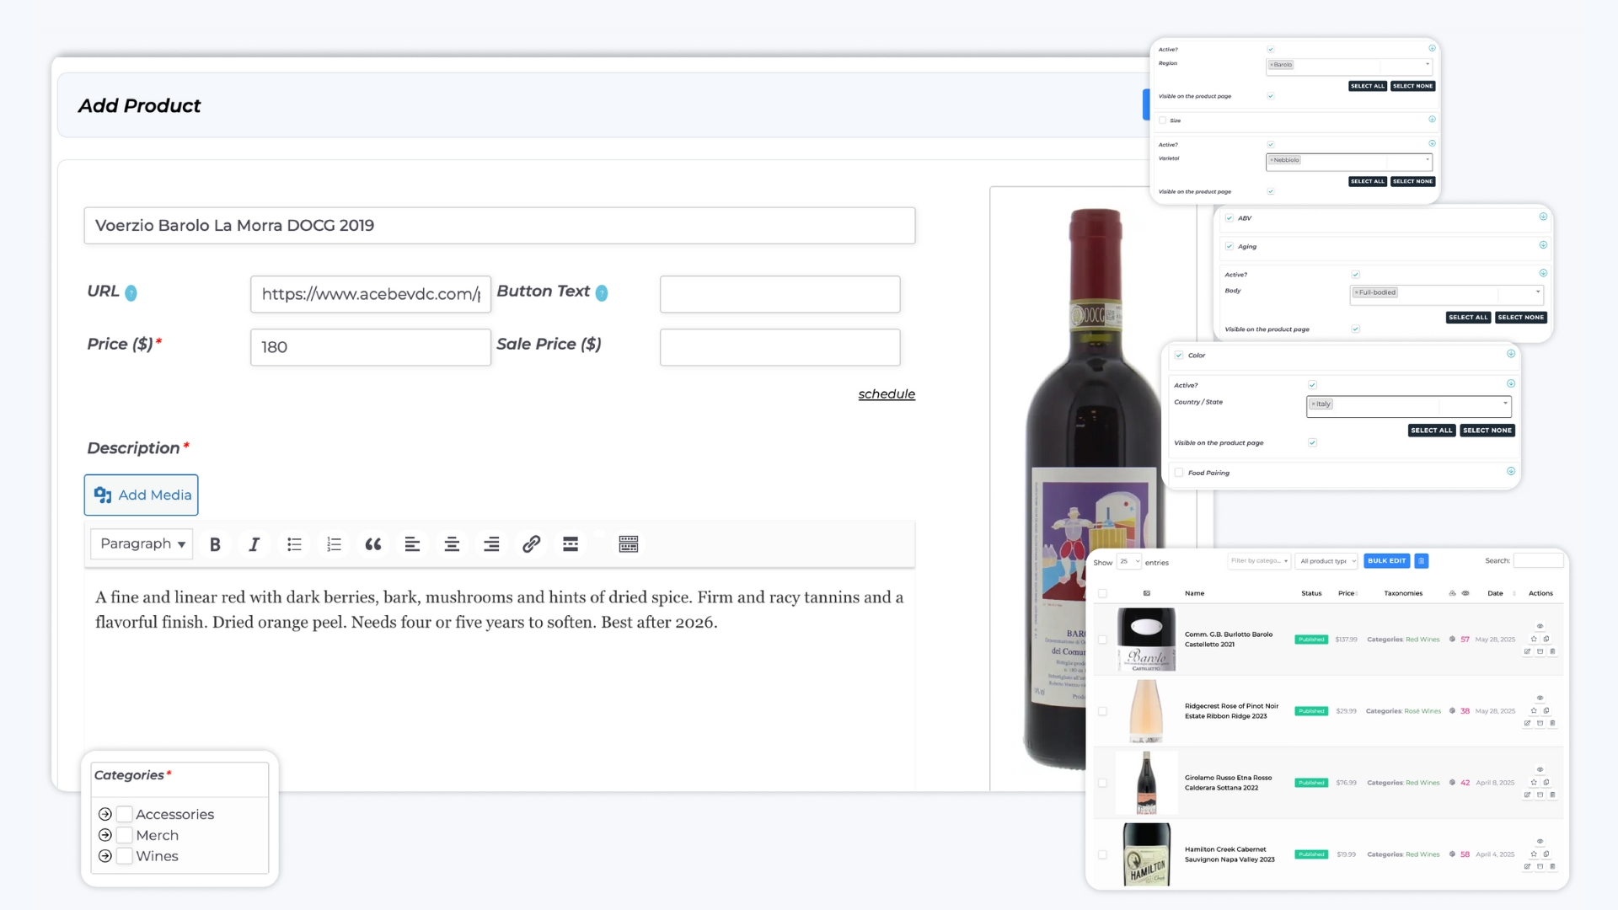The height and width of the screenshot is (910, 1618).
Task: Click the schedule link
Action: (887, 394)
